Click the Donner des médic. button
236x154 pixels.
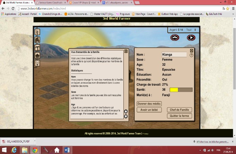(149, 104)
